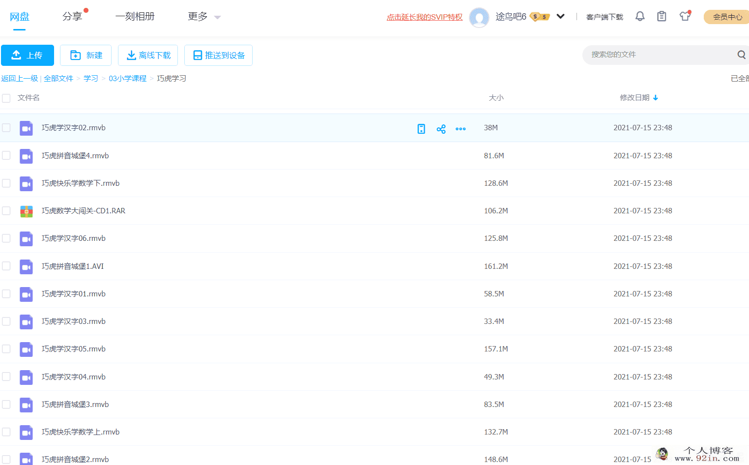
Task: Click video icon of 巧虎拼音城堡3.rmvb
Action: tap(26, 405)
